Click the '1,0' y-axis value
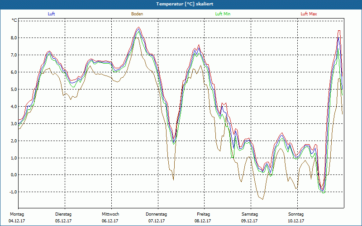Screen dimensions: 362x226 click(x=14, y=158)
